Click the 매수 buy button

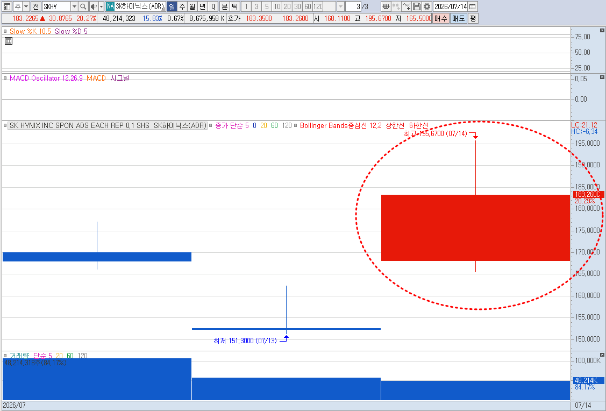tap(440, 18)
